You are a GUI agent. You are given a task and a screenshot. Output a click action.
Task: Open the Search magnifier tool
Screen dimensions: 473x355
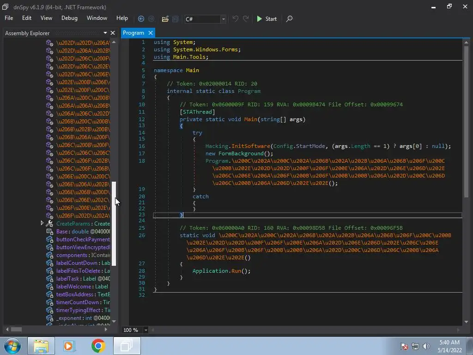(x=289, y=19)
